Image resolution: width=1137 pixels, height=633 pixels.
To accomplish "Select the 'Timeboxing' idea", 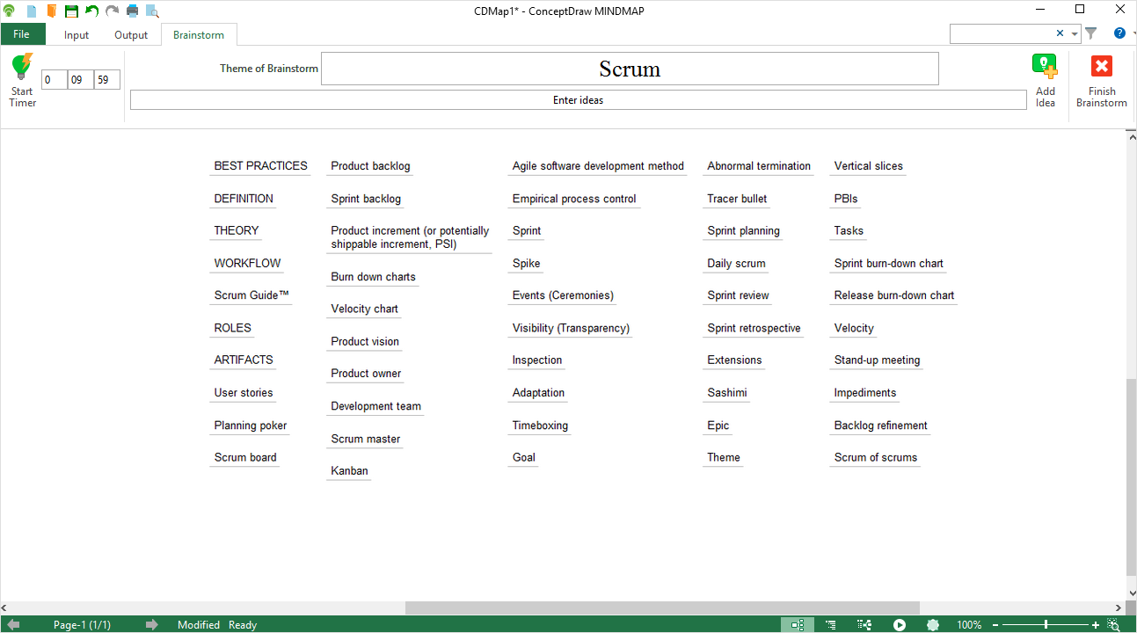I will click(x=540, y=426).
